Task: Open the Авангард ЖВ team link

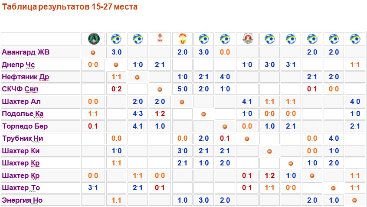Action: coord(26,52)
